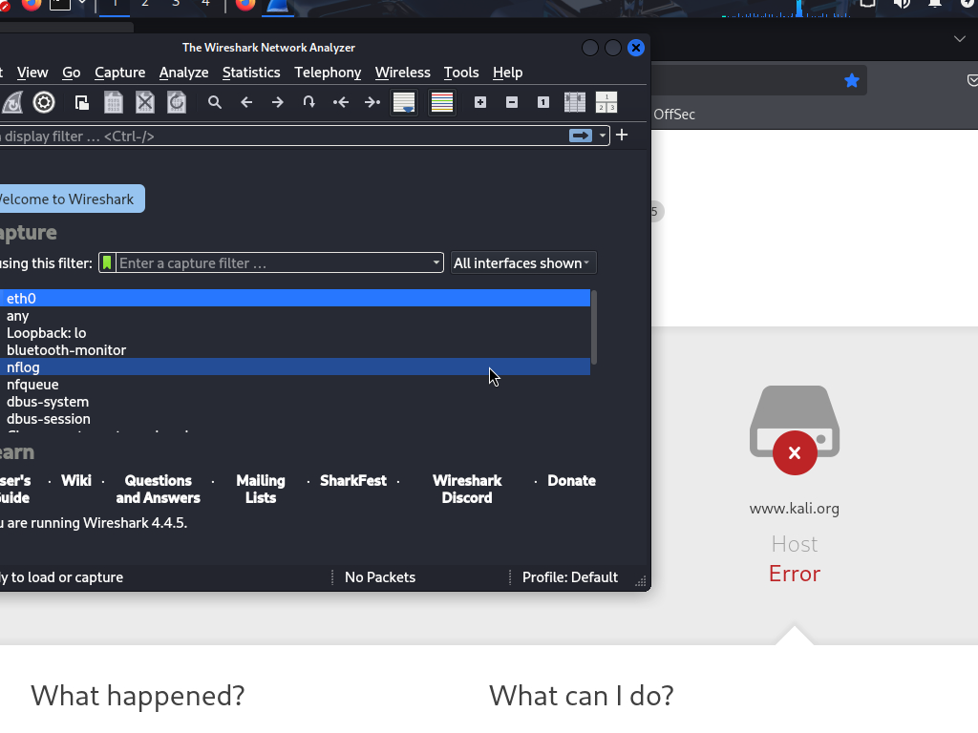Viewport: 978px width, 733px height.
Task: Select the nfqueue interface
Action: click(295, 385)
